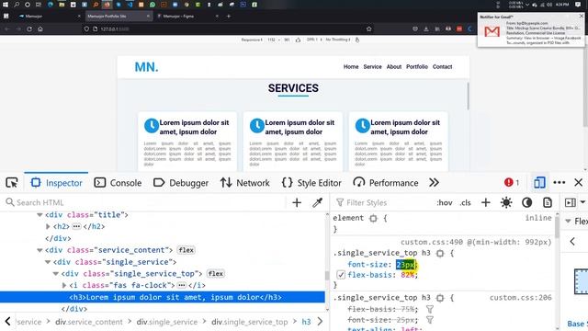Expand the i class="fas fa-clock" node
The width and height of the screenshot is (588, 331).
(x=63, y=286)
